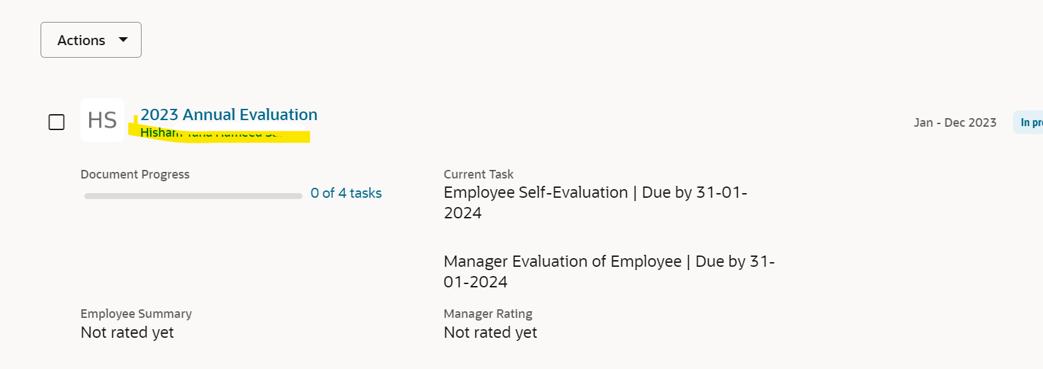Tick the checkbox beside the HS evaluation
This screenshot has height=369, width=1043.
point(57,122)
